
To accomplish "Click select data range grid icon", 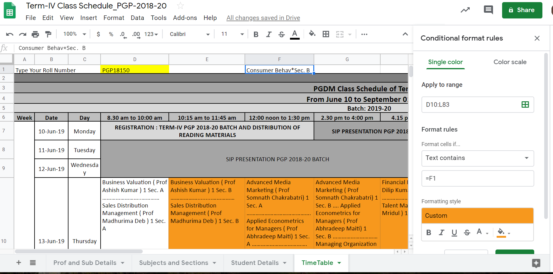I will [x=525, y=105].
